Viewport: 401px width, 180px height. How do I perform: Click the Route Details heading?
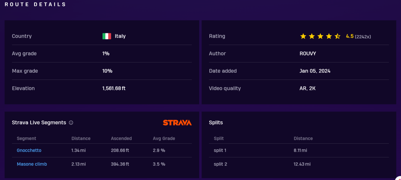[35, 4]
